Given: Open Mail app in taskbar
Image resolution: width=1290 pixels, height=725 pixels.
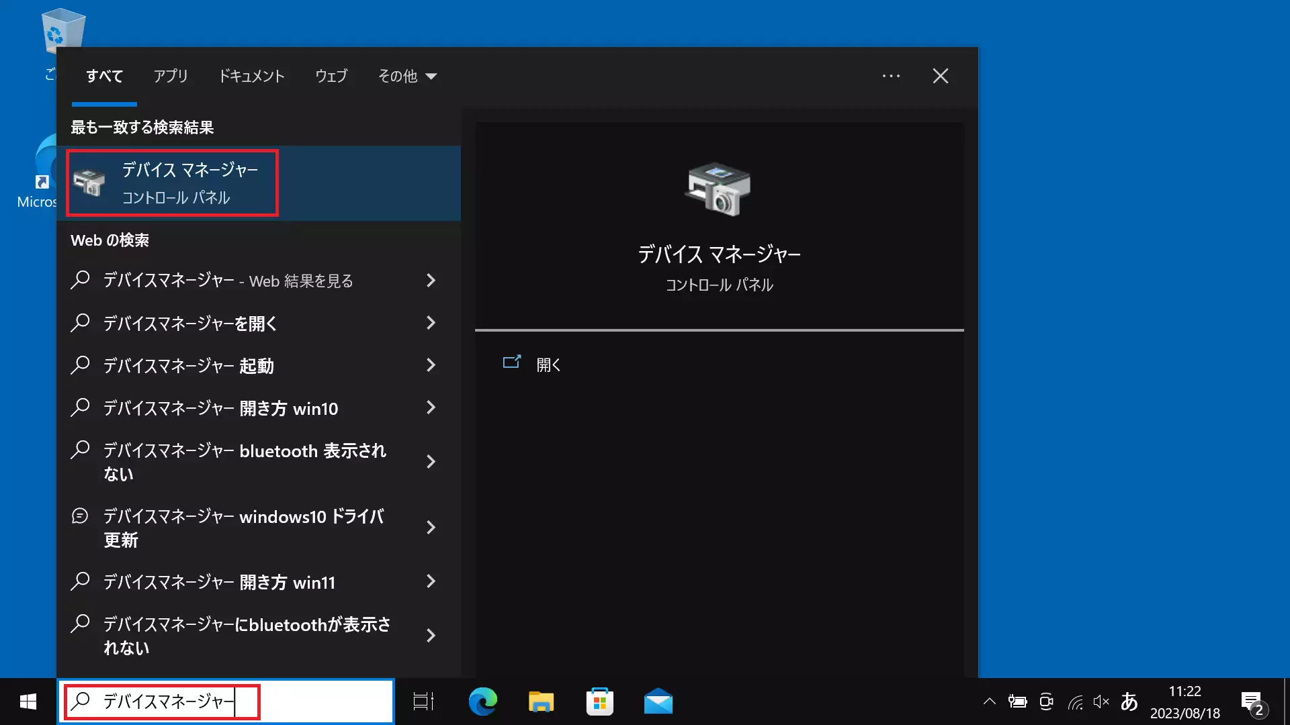Looking at the screenshot, I should click(657, 700).
